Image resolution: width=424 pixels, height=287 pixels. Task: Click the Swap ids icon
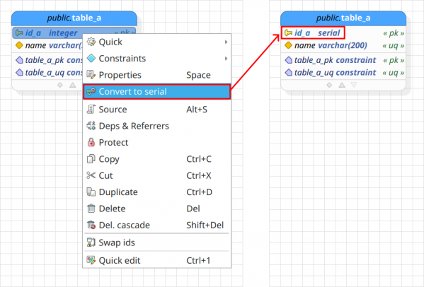[91, 242]
